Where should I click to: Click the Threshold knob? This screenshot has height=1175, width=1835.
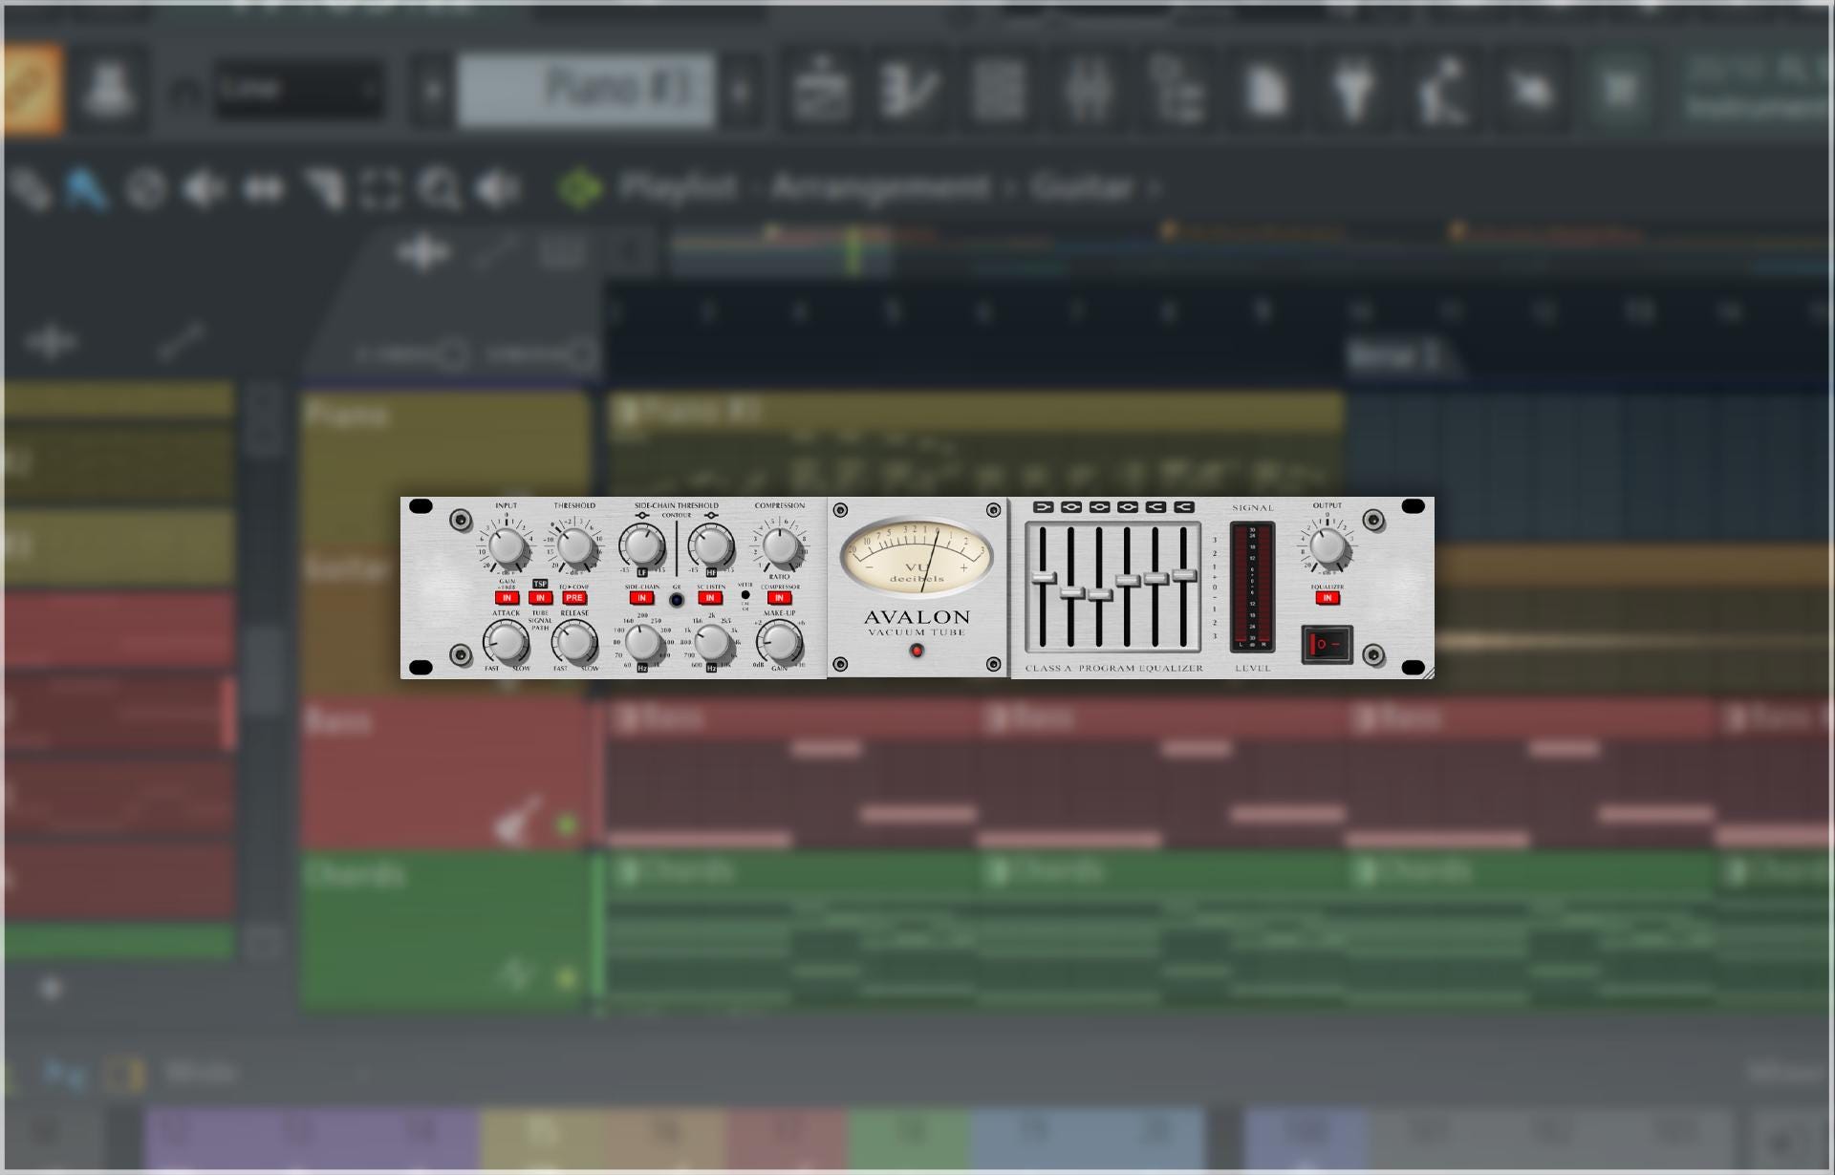pos(574,546)
